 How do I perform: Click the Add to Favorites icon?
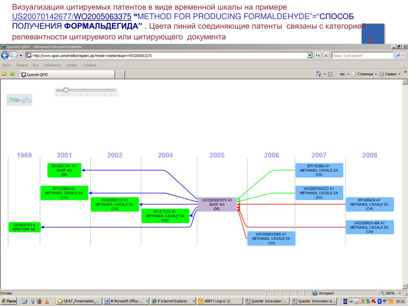[12, 74]
